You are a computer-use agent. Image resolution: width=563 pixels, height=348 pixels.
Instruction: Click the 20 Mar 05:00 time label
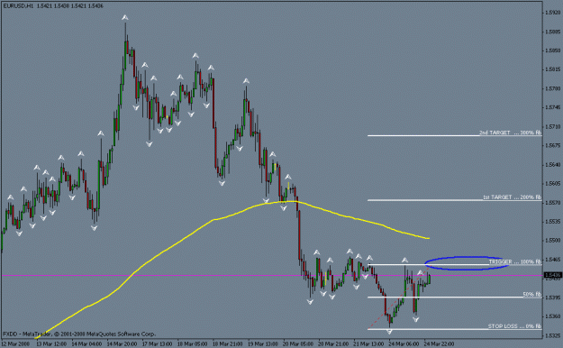297,343
